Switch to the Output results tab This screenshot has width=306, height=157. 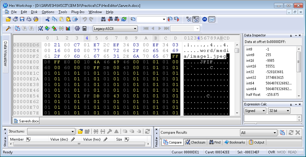(257, 142)
